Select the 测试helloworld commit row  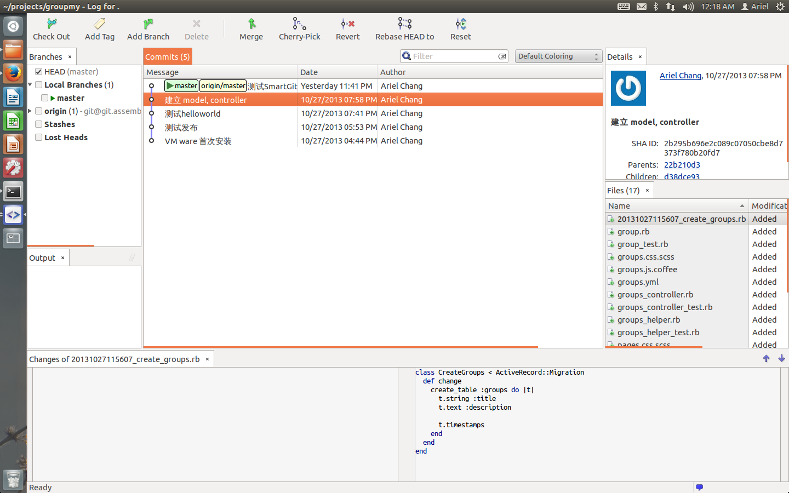tap(373, 113)
